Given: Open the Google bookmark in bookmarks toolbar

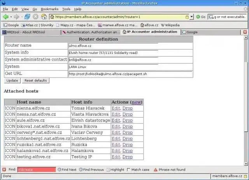Looking at the screenshot, I should click(x=11, y=25).
